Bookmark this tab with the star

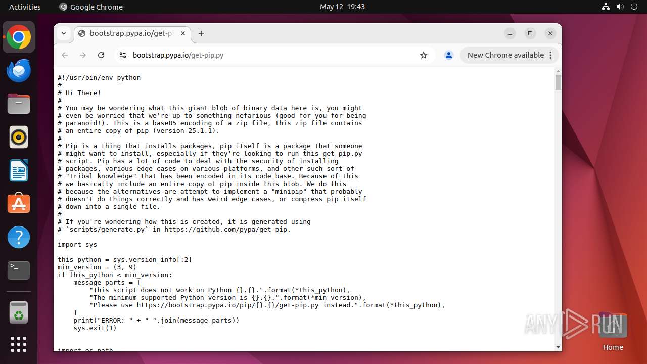click(424, 55)
